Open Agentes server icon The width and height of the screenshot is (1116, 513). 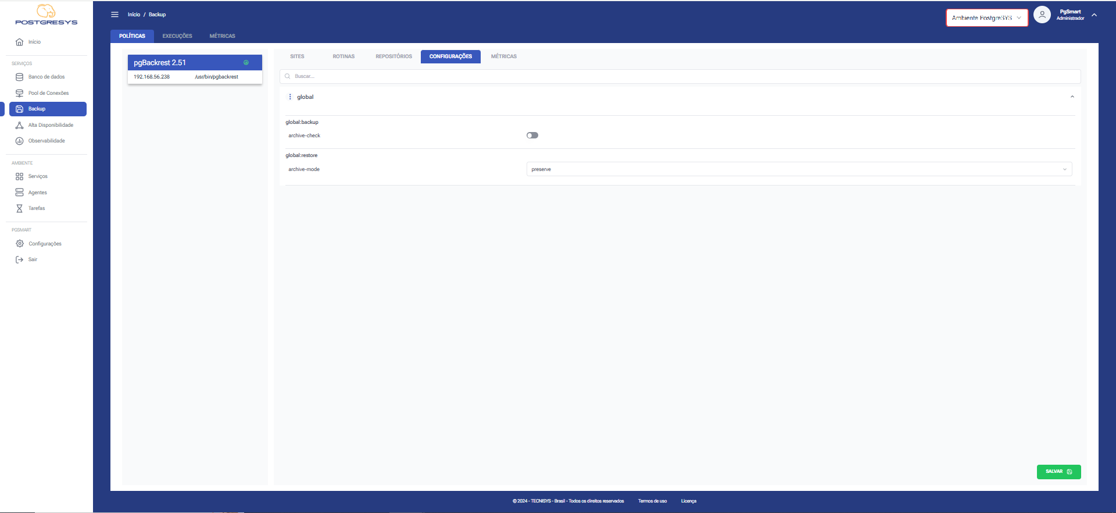19,193
